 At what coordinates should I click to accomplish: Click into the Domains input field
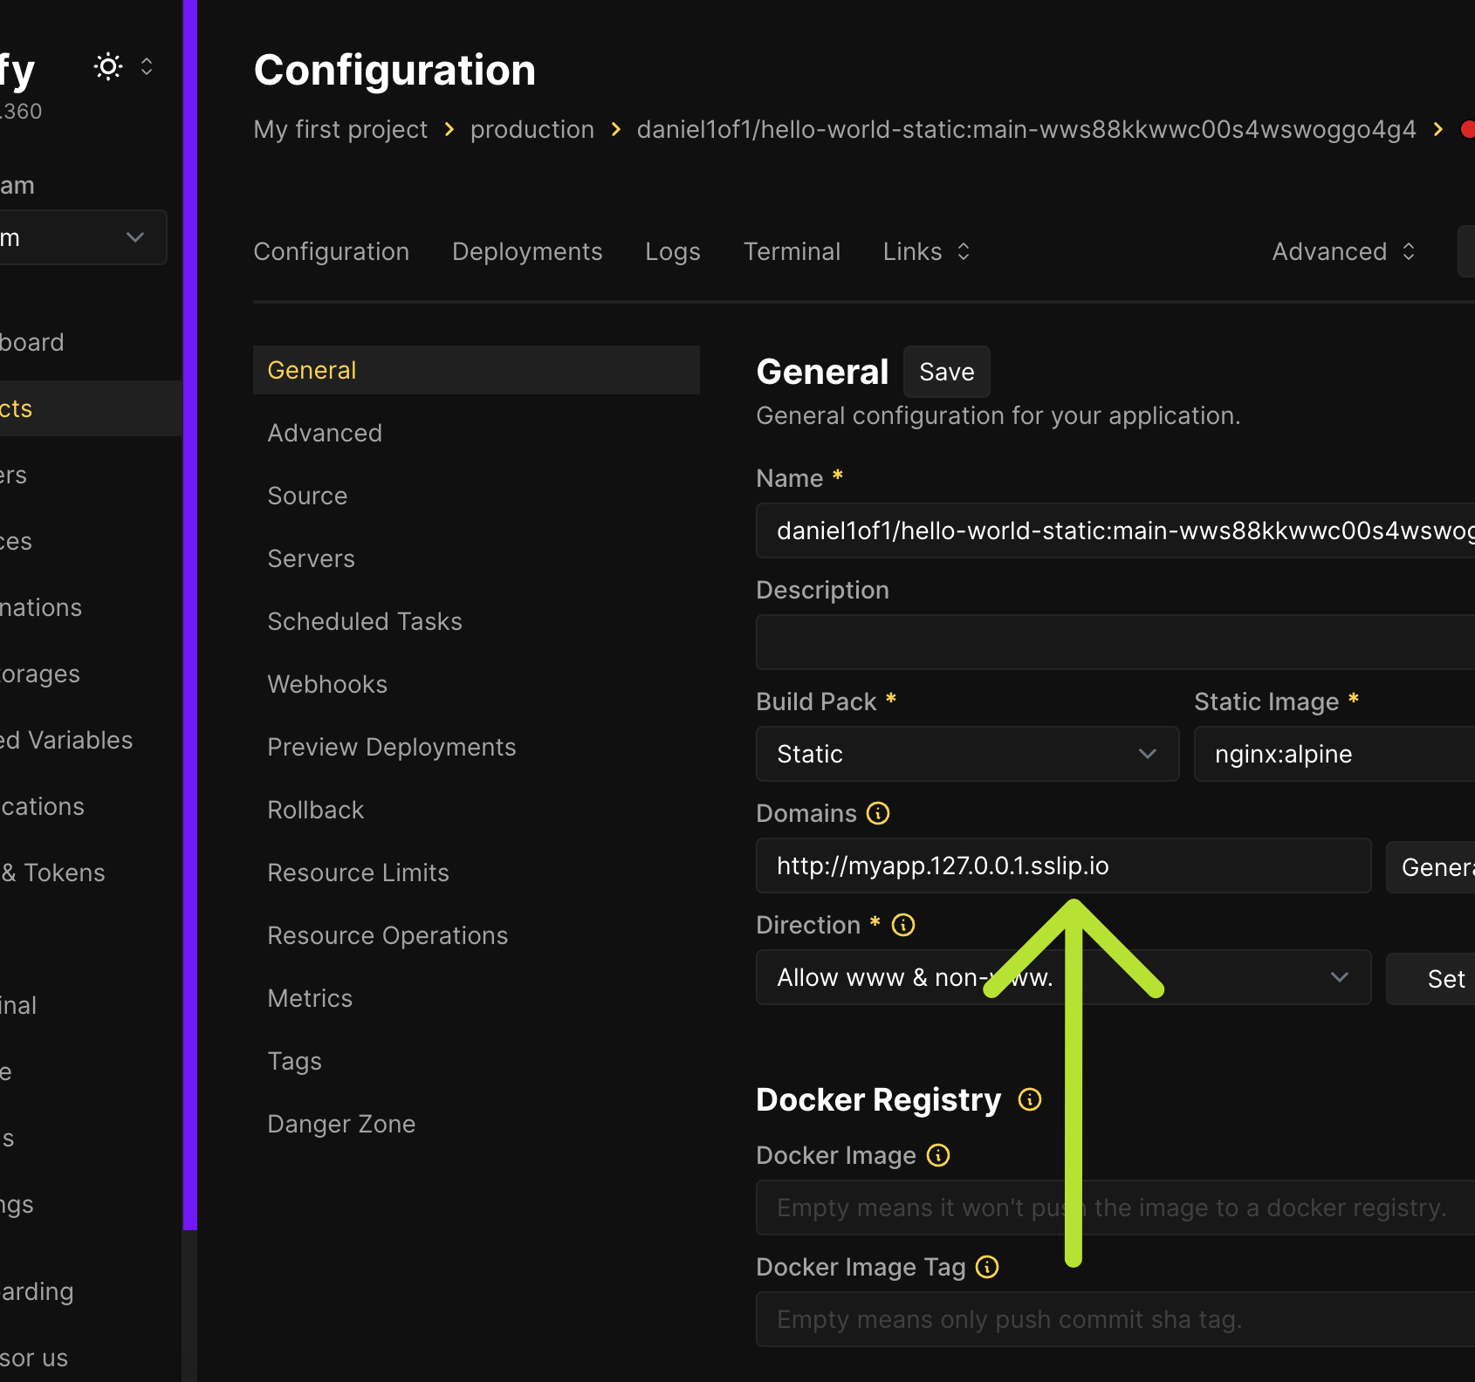point(1063,865)
